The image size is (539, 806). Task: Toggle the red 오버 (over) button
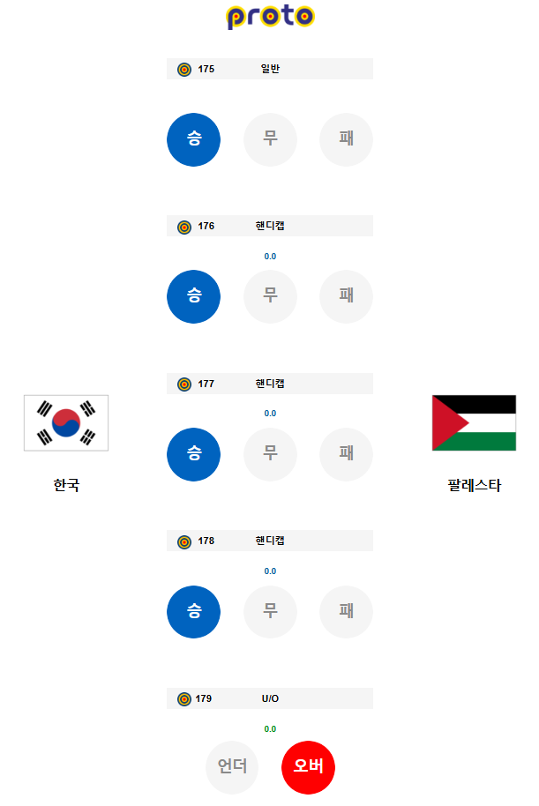[x=308, y=767]
